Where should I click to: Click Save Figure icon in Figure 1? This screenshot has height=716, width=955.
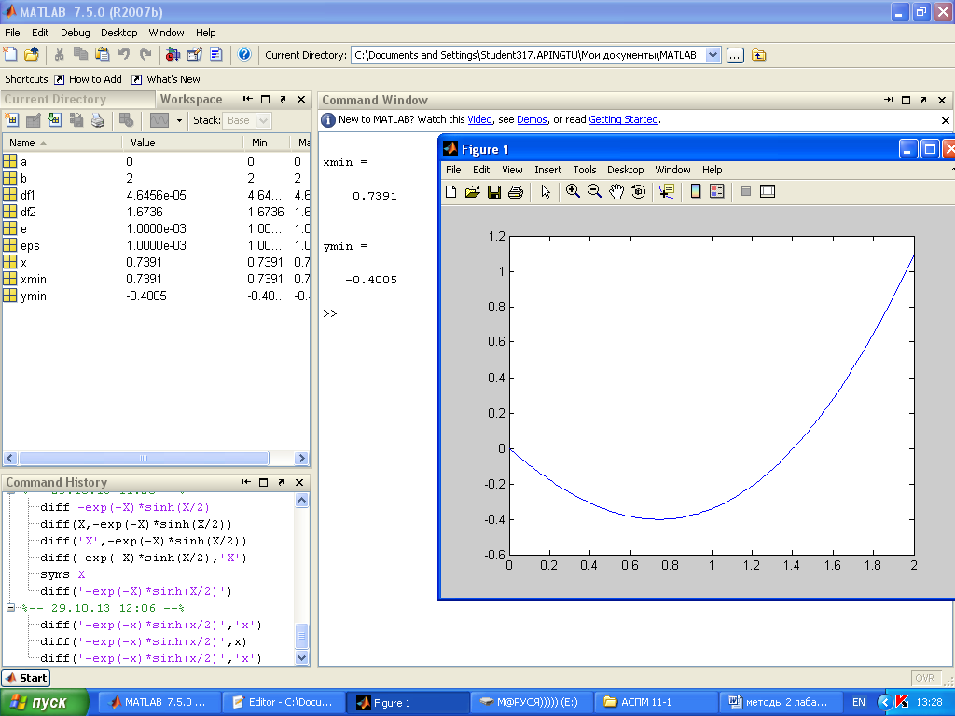tap(494, 192)
